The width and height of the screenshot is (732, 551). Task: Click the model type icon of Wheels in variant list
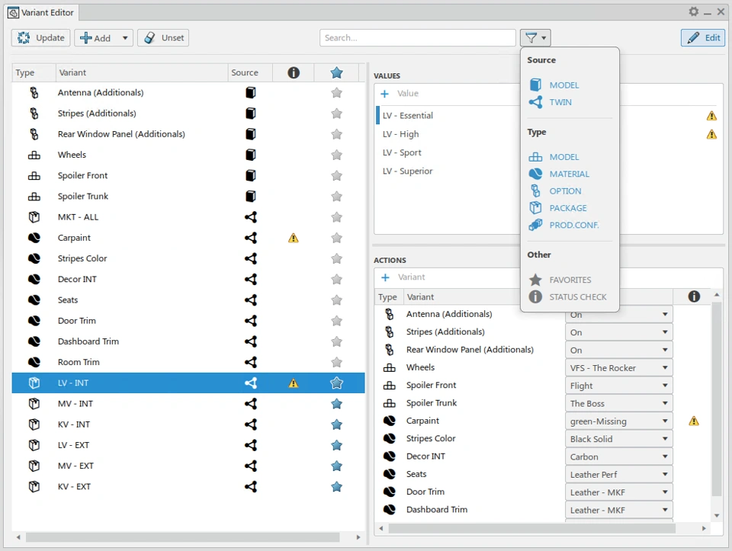tap(34, 155)
